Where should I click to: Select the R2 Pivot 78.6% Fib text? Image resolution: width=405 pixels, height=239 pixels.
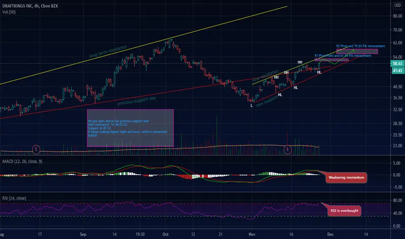pyautogui.click(x=360, y=46)
